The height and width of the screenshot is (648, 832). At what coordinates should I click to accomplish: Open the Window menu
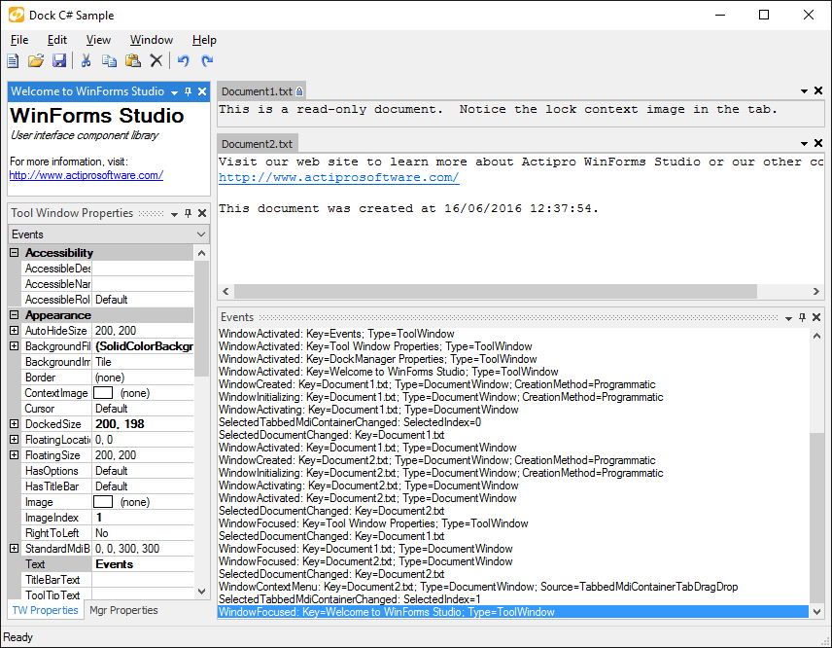pyautogui.click(x=152, y=40)
